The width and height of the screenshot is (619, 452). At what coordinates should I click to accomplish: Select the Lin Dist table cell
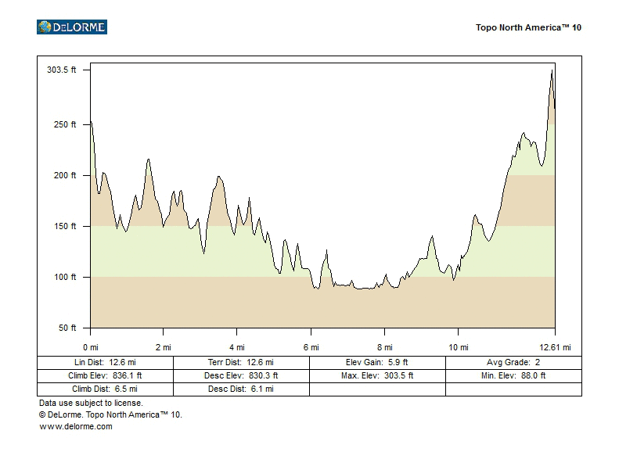(105, 363)
